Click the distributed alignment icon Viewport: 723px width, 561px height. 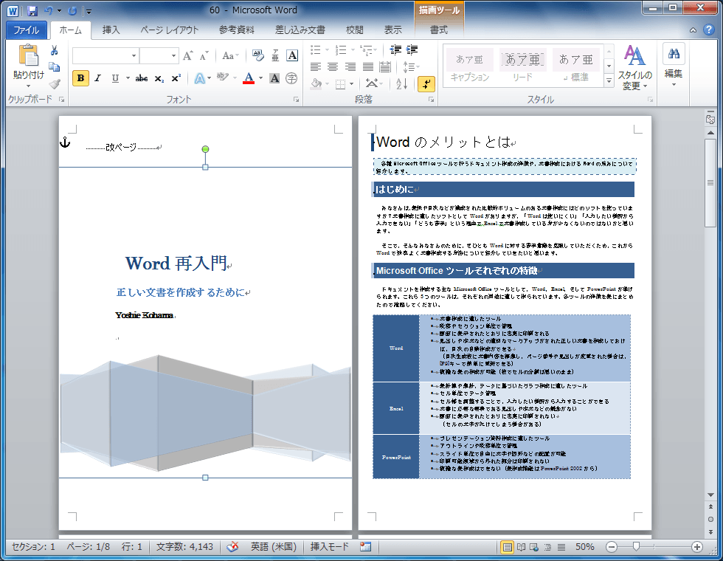click(385, 67)
